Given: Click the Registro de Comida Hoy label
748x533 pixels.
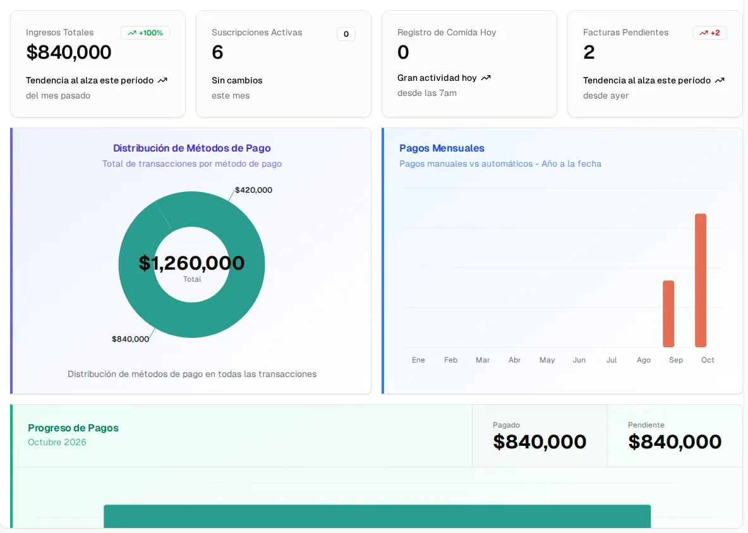Looking at the screenshot, I should pos(447,32).
